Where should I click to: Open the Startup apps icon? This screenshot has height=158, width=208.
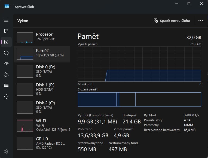(x=6, y=64)
